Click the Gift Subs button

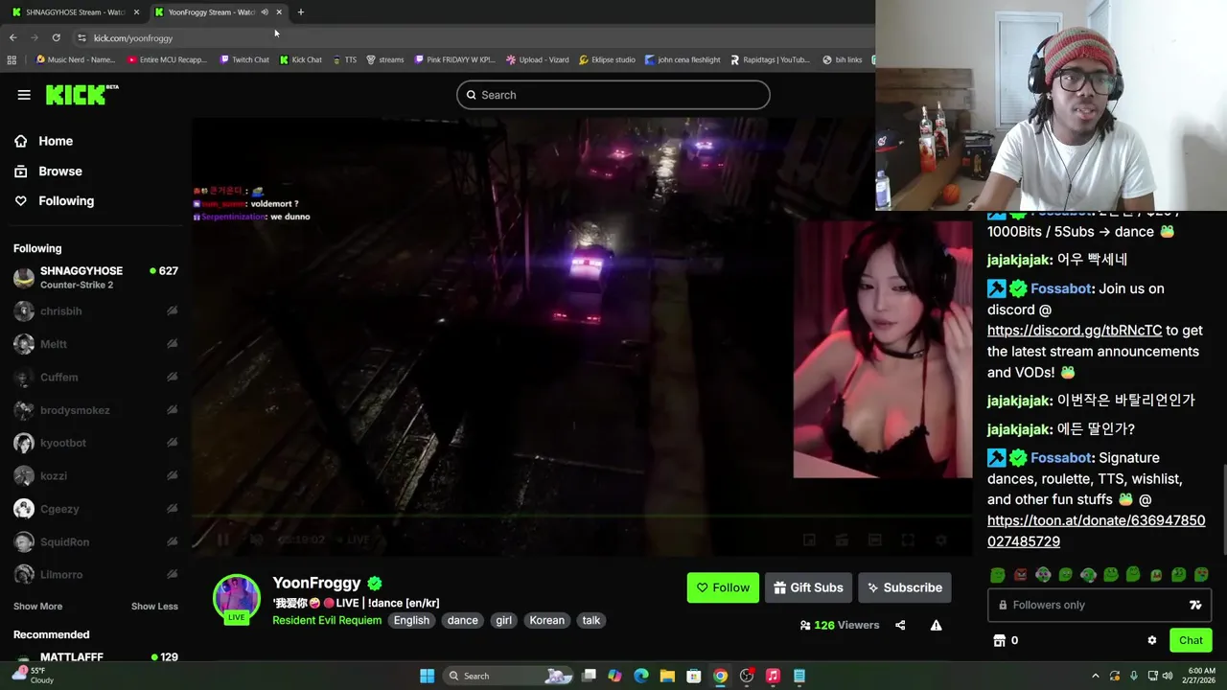tap(808, 587)
